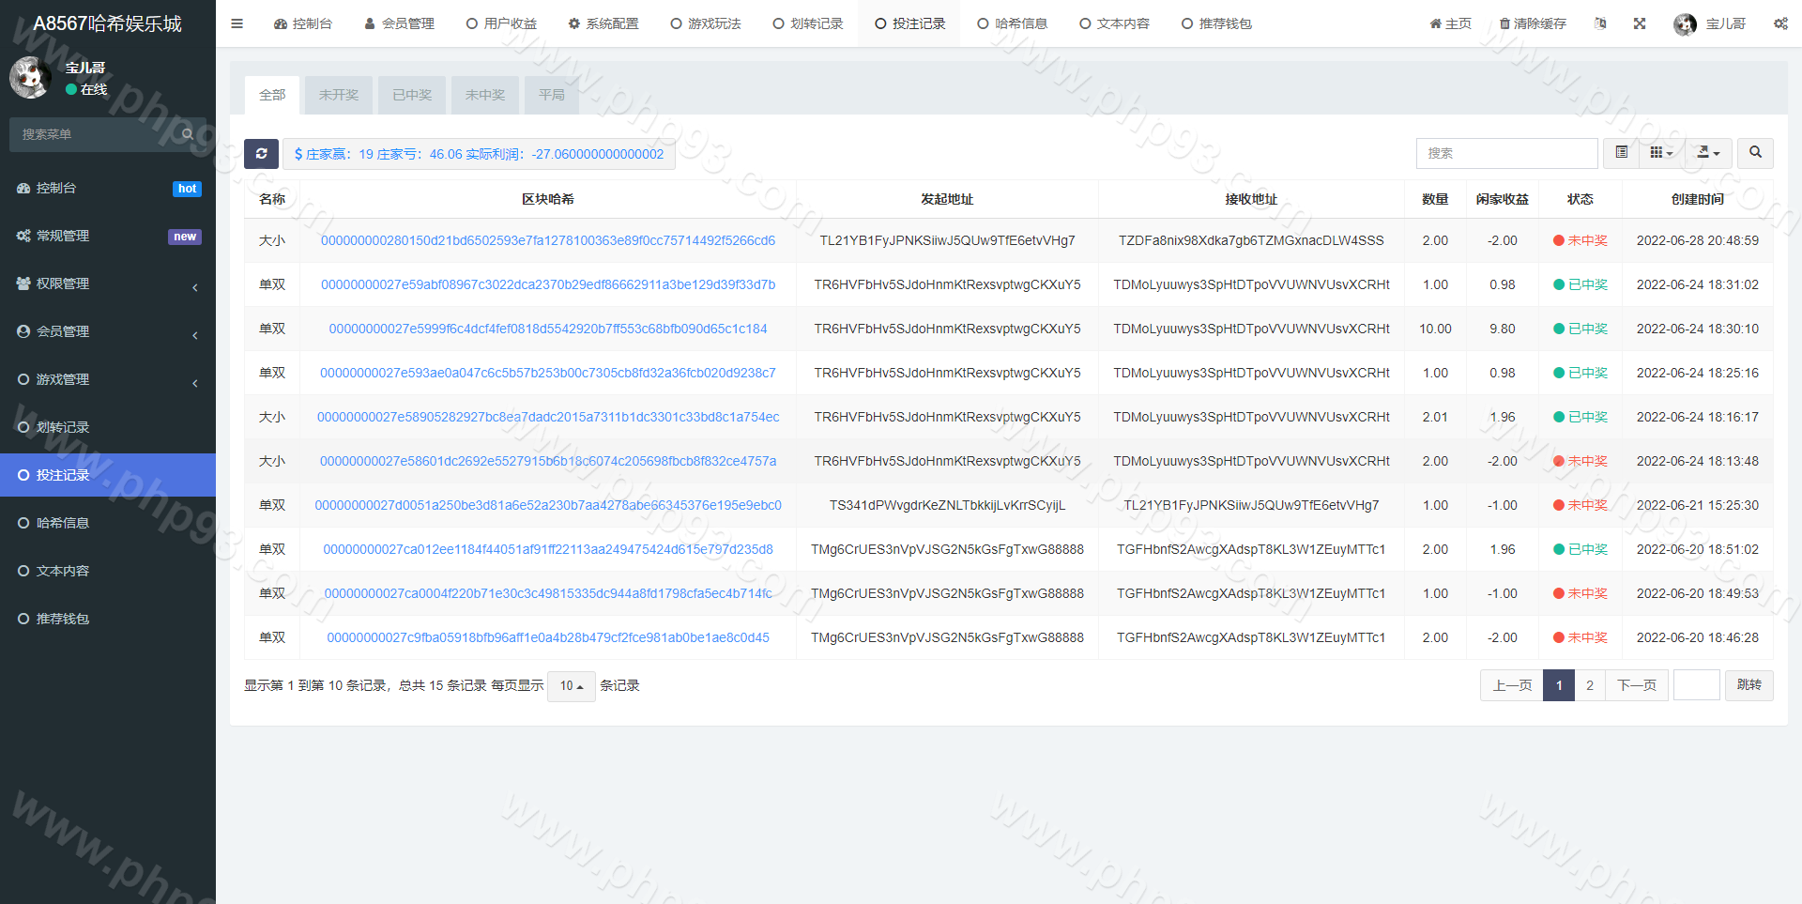Select 划转记录 in top navigation

point(808,23)
